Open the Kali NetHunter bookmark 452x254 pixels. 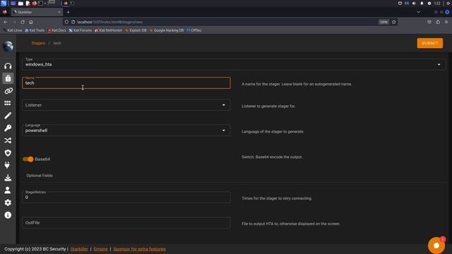pyautogui.click(x=108, y=30)
